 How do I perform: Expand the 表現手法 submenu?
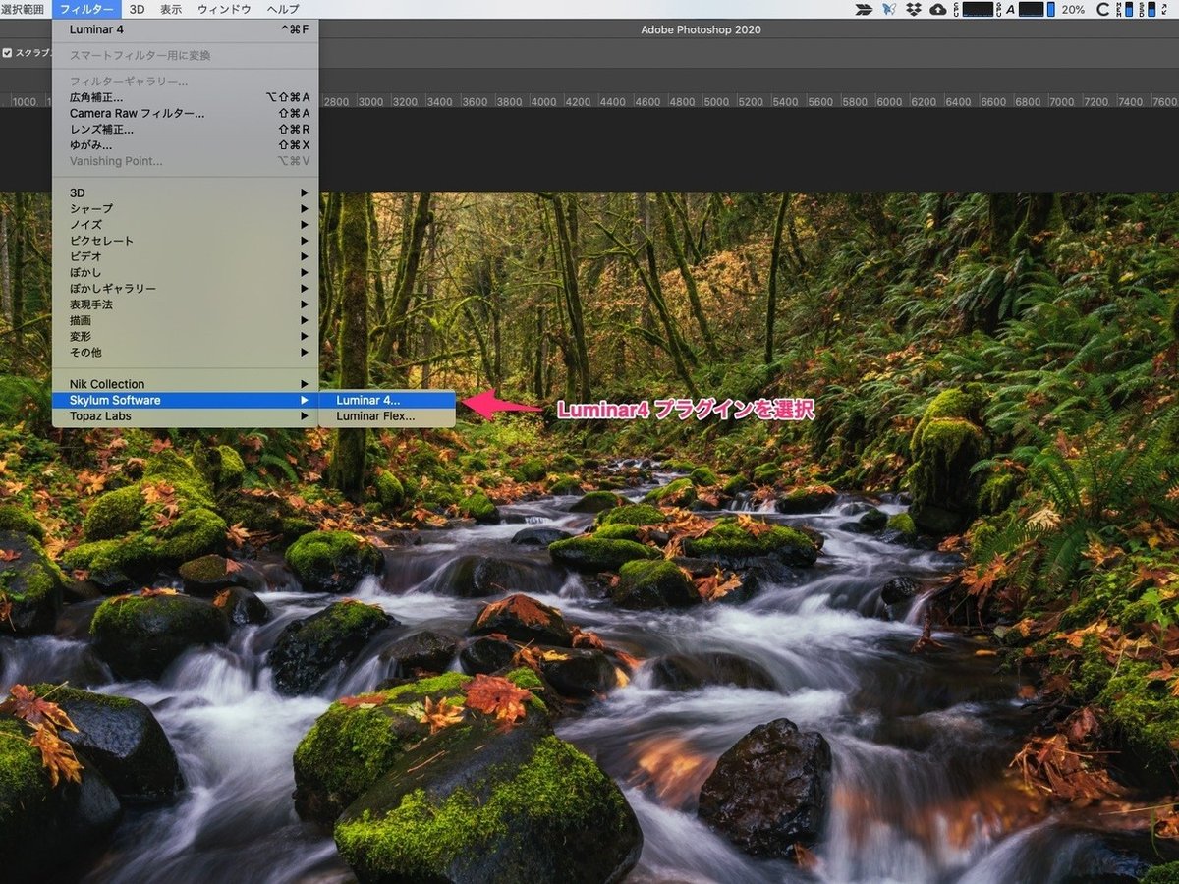[186, 304]
